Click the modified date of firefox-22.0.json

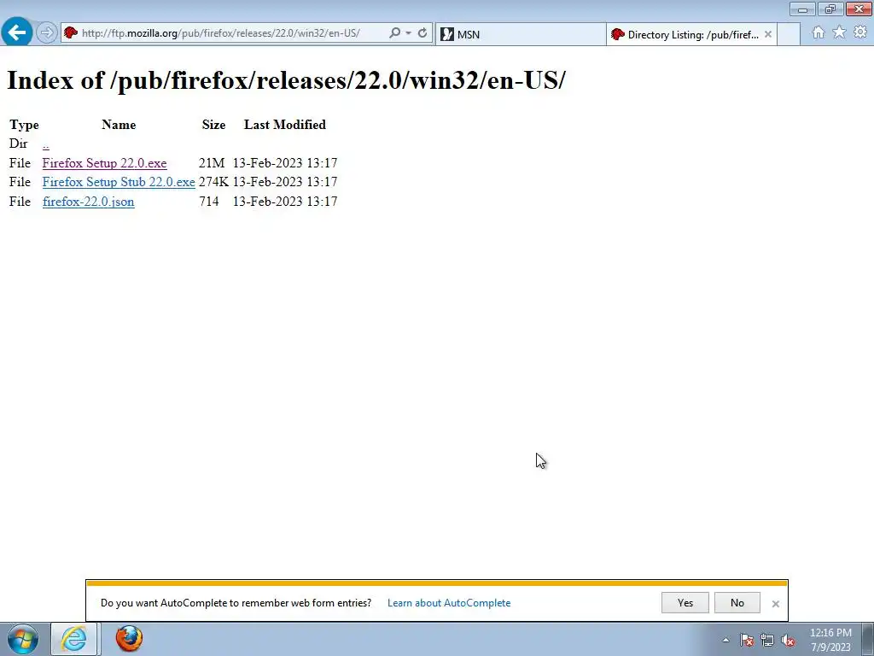click(285, 202)
